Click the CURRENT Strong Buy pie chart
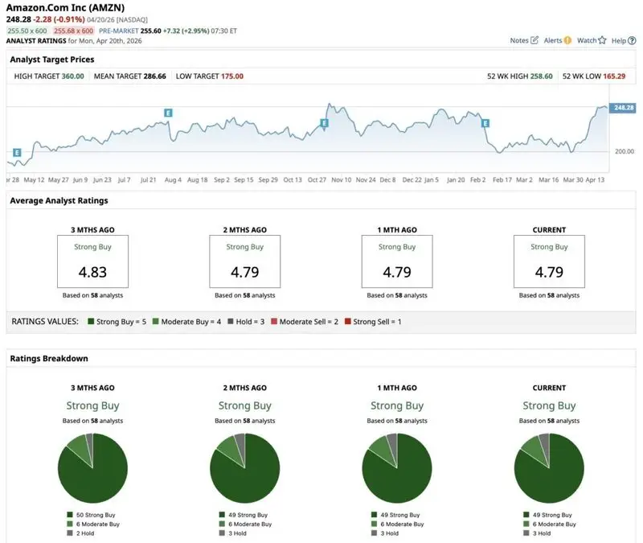 tap(551, 467)
